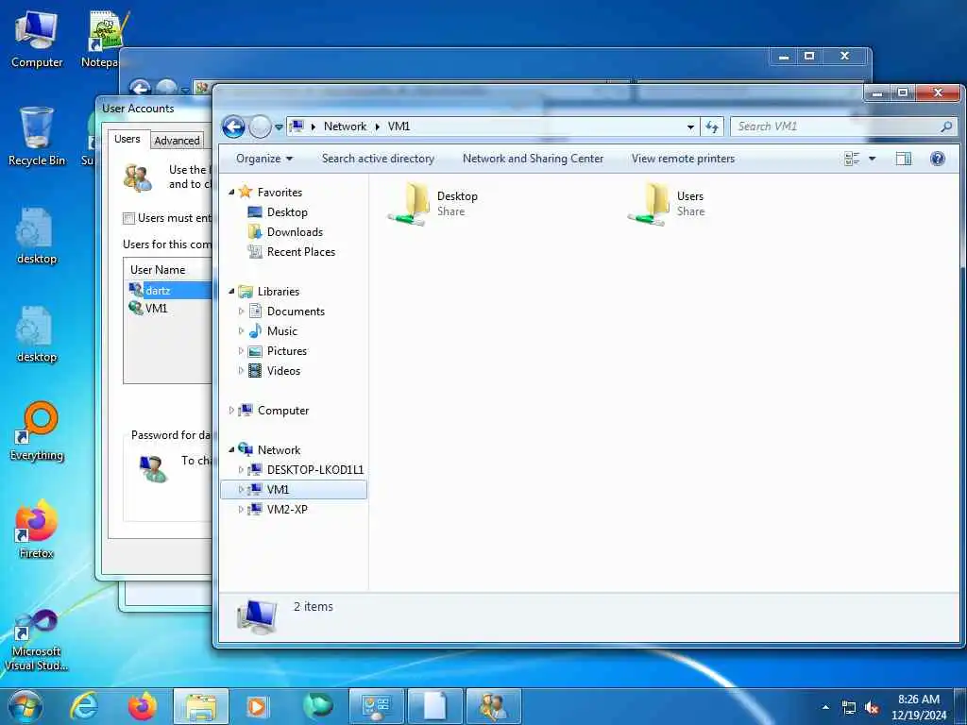
Task: Select the Music library
Action: [x=281, y=331]
